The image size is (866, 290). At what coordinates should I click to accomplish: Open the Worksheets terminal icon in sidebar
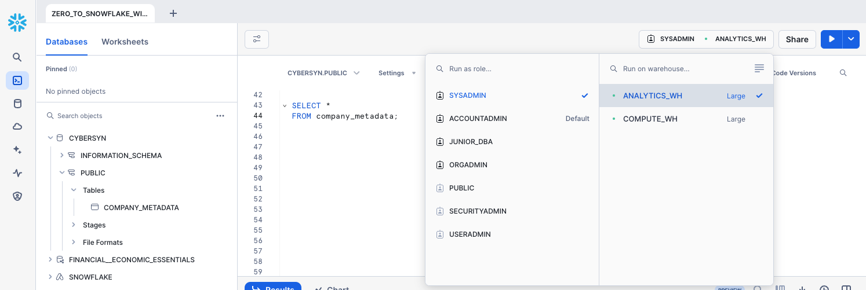[x=17, y=80]
